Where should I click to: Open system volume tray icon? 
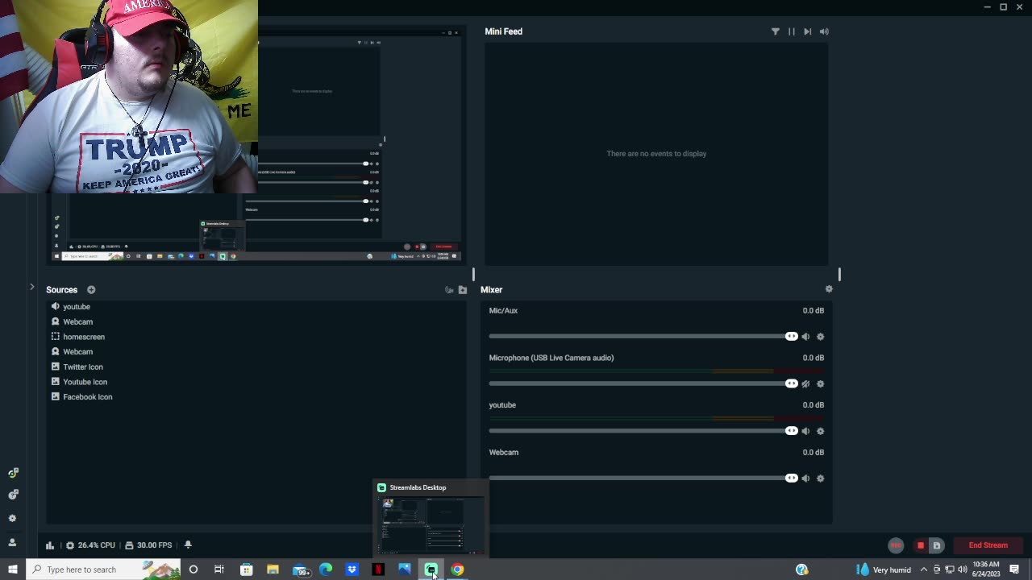click(x=962, y=570)
